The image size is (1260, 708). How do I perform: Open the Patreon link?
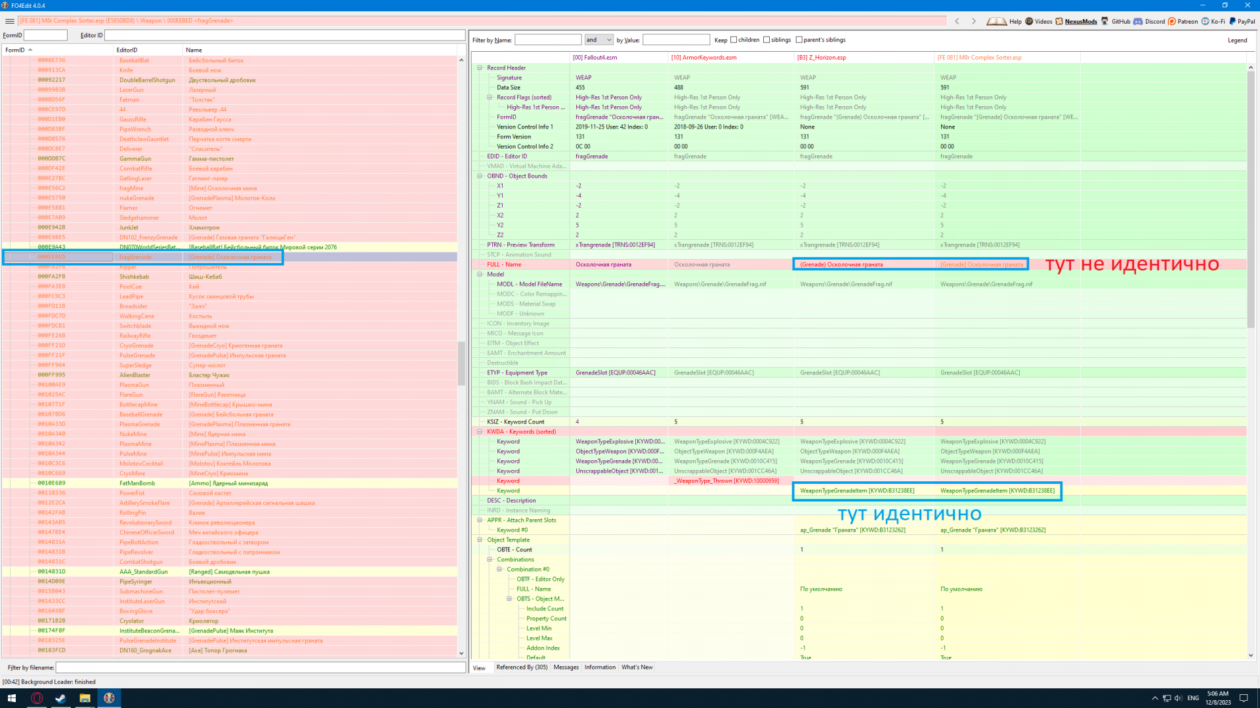(x=1186, y=21)
